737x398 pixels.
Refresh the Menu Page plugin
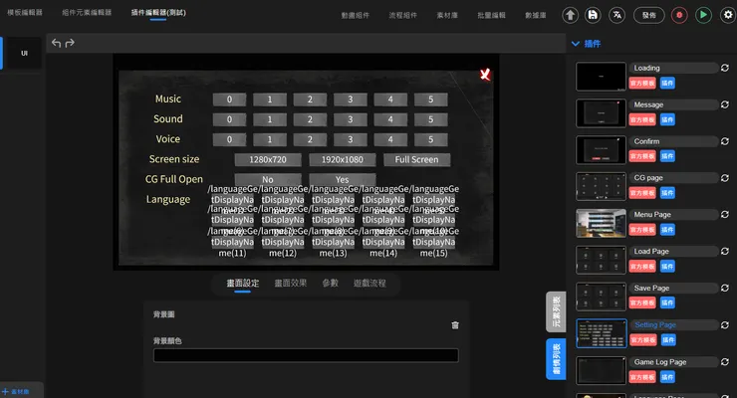(725, 215)
